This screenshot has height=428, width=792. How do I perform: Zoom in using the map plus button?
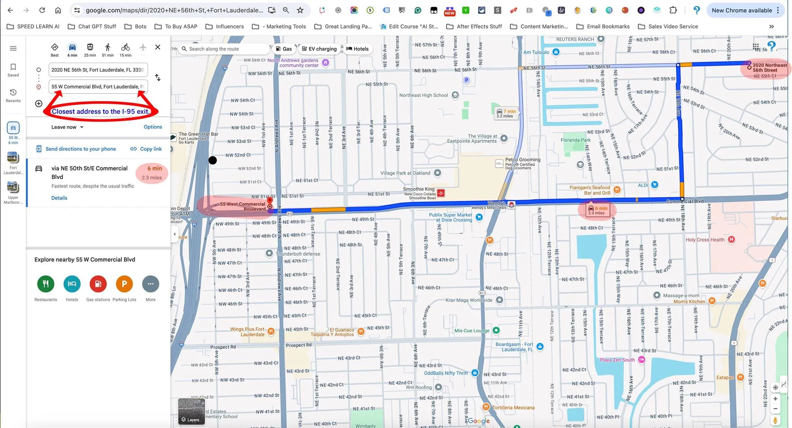[775, 399]
